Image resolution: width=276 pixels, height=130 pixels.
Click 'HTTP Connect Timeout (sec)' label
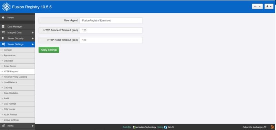tap(61, 30)
